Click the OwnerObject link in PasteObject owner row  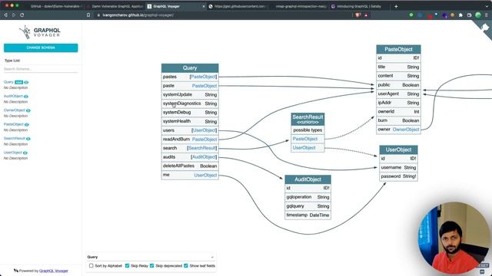[406, 130]
